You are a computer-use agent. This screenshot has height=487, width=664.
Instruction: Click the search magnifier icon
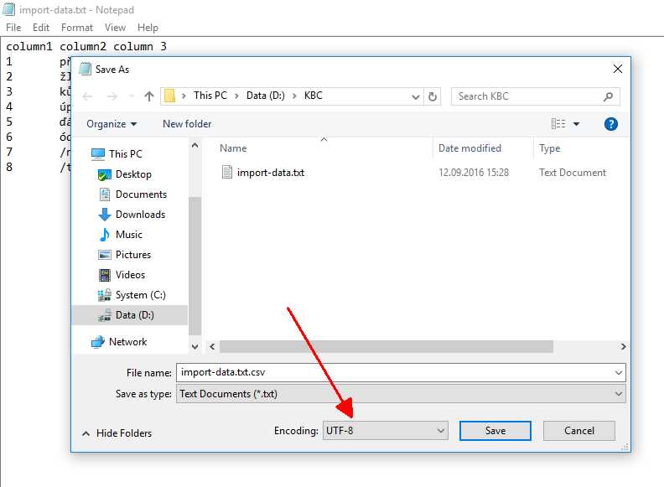click(608, 96)
